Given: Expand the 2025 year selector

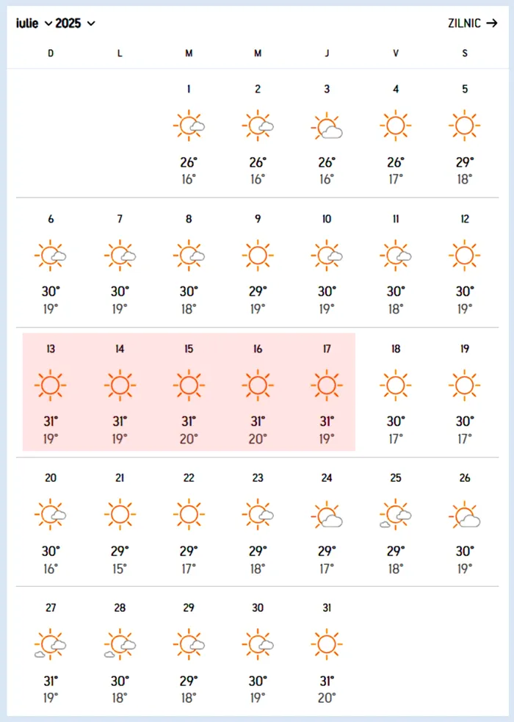Looking at the screenshot, I should coord(75,24).
